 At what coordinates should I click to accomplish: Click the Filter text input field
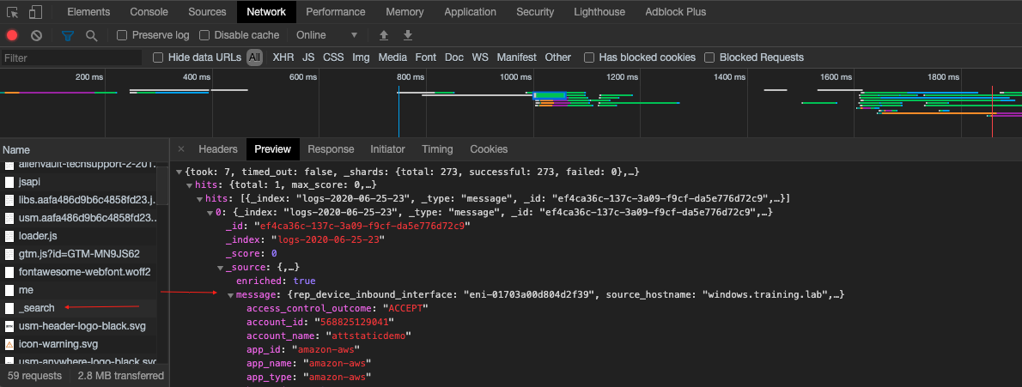point(71,57)
